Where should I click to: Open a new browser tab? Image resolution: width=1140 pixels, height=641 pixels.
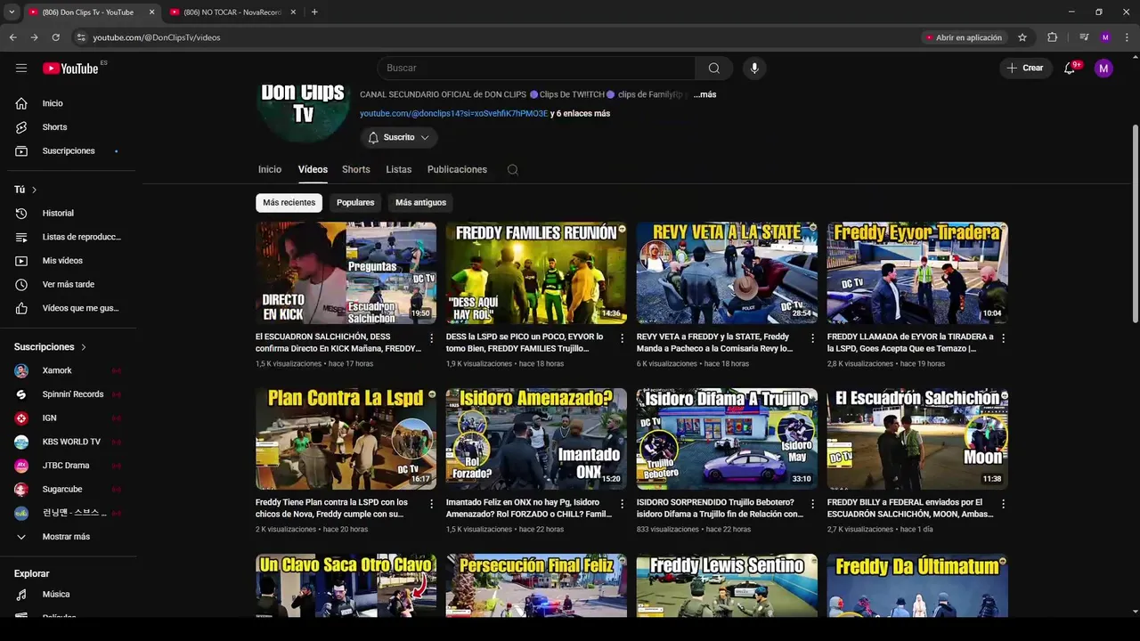click(x=314, y=12)
